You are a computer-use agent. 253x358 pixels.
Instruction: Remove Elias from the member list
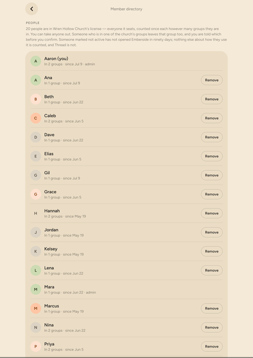pyautogui.click(x=212, y=156)
